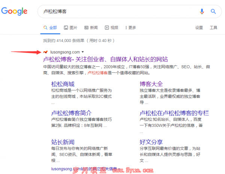Open the 博客大全 sitelink
This screenshot has height=174, width=225.
(x=151, y=84)
